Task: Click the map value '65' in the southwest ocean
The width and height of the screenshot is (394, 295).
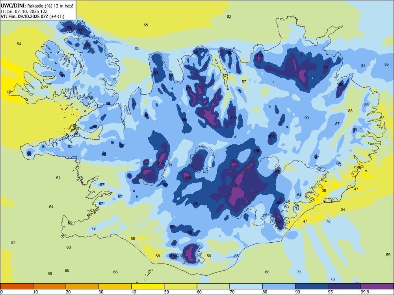Action: (67, 271)
